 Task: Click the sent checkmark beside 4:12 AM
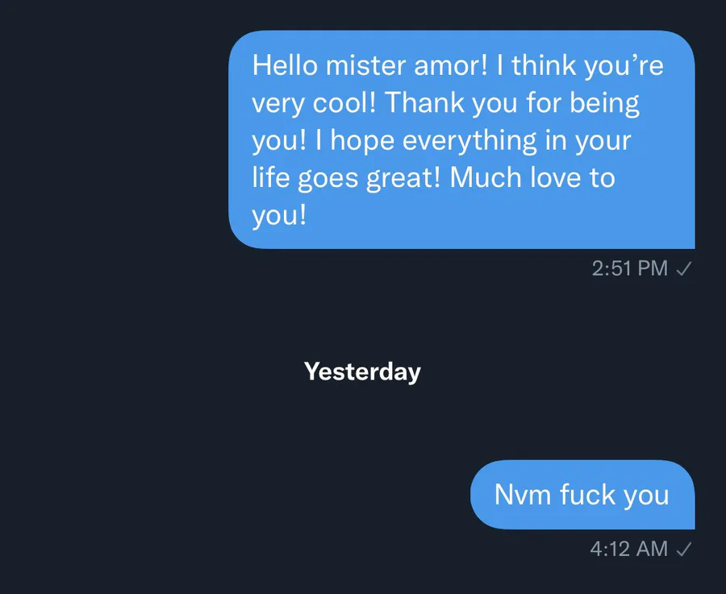pos(683,550)
